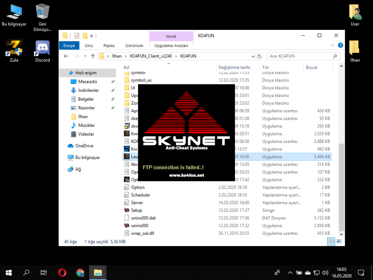
Task: Open the Explorer help question mark icon
Action: pos(340,46)
